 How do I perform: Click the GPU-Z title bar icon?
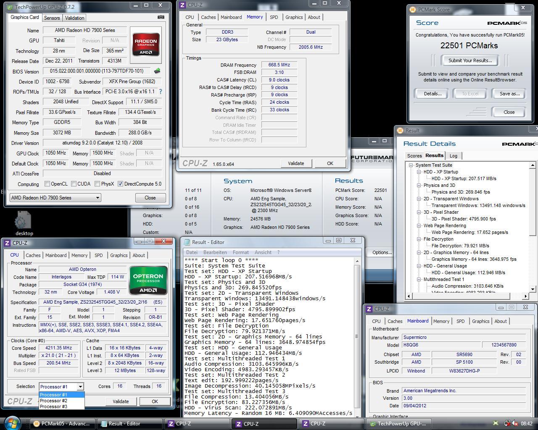pyautogui.click(x=10, y=7)
